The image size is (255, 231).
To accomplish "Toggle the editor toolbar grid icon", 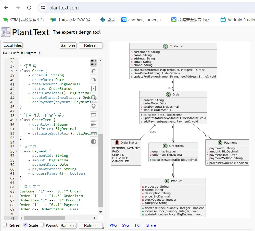I will (93, 63).
